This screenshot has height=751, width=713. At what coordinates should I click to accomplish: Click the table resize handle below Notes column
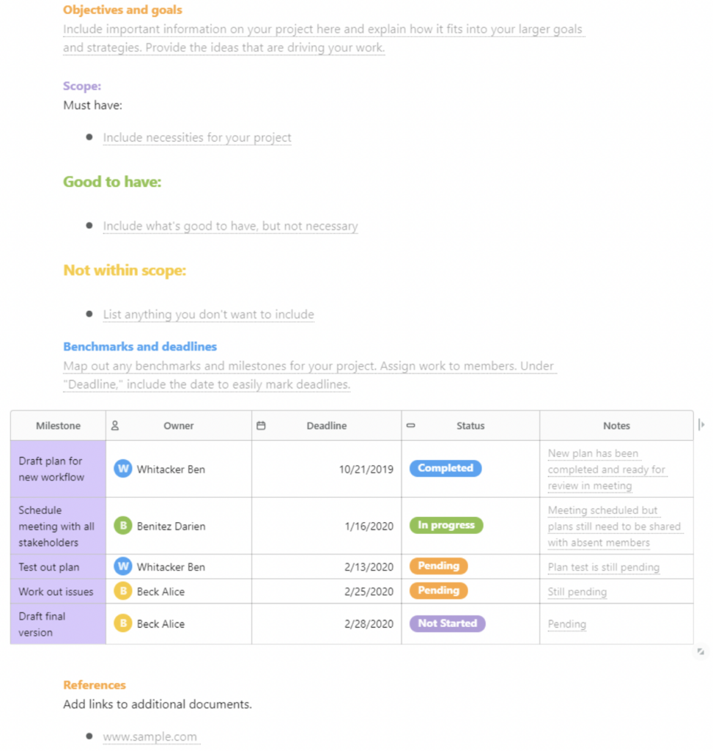pyautogui.click(x=701, y=651)
